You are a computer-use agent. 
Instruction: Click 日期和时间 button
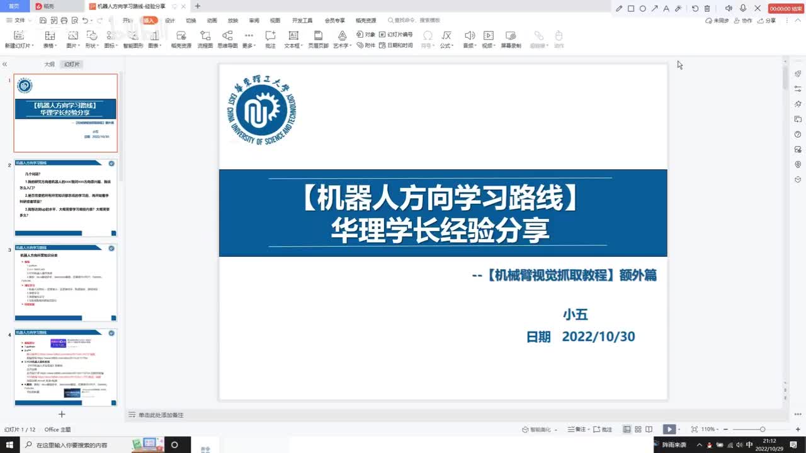[395, 45]
